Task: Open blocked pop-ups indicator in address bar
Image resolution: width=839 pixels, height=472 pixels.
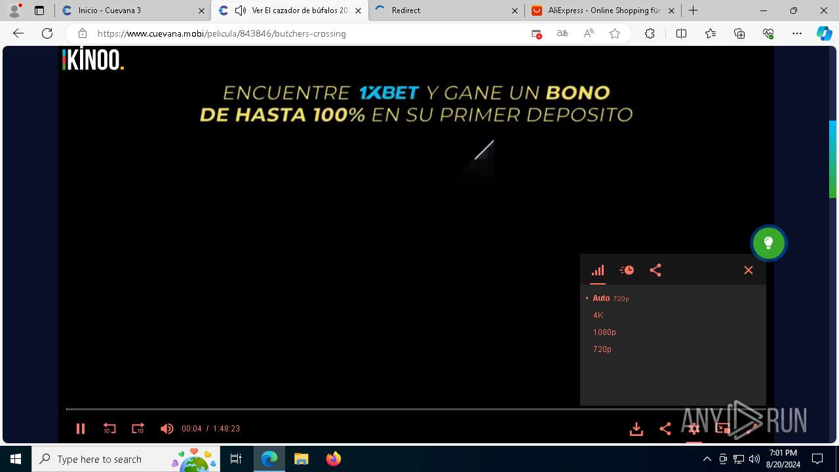Action: coord(537,33)
